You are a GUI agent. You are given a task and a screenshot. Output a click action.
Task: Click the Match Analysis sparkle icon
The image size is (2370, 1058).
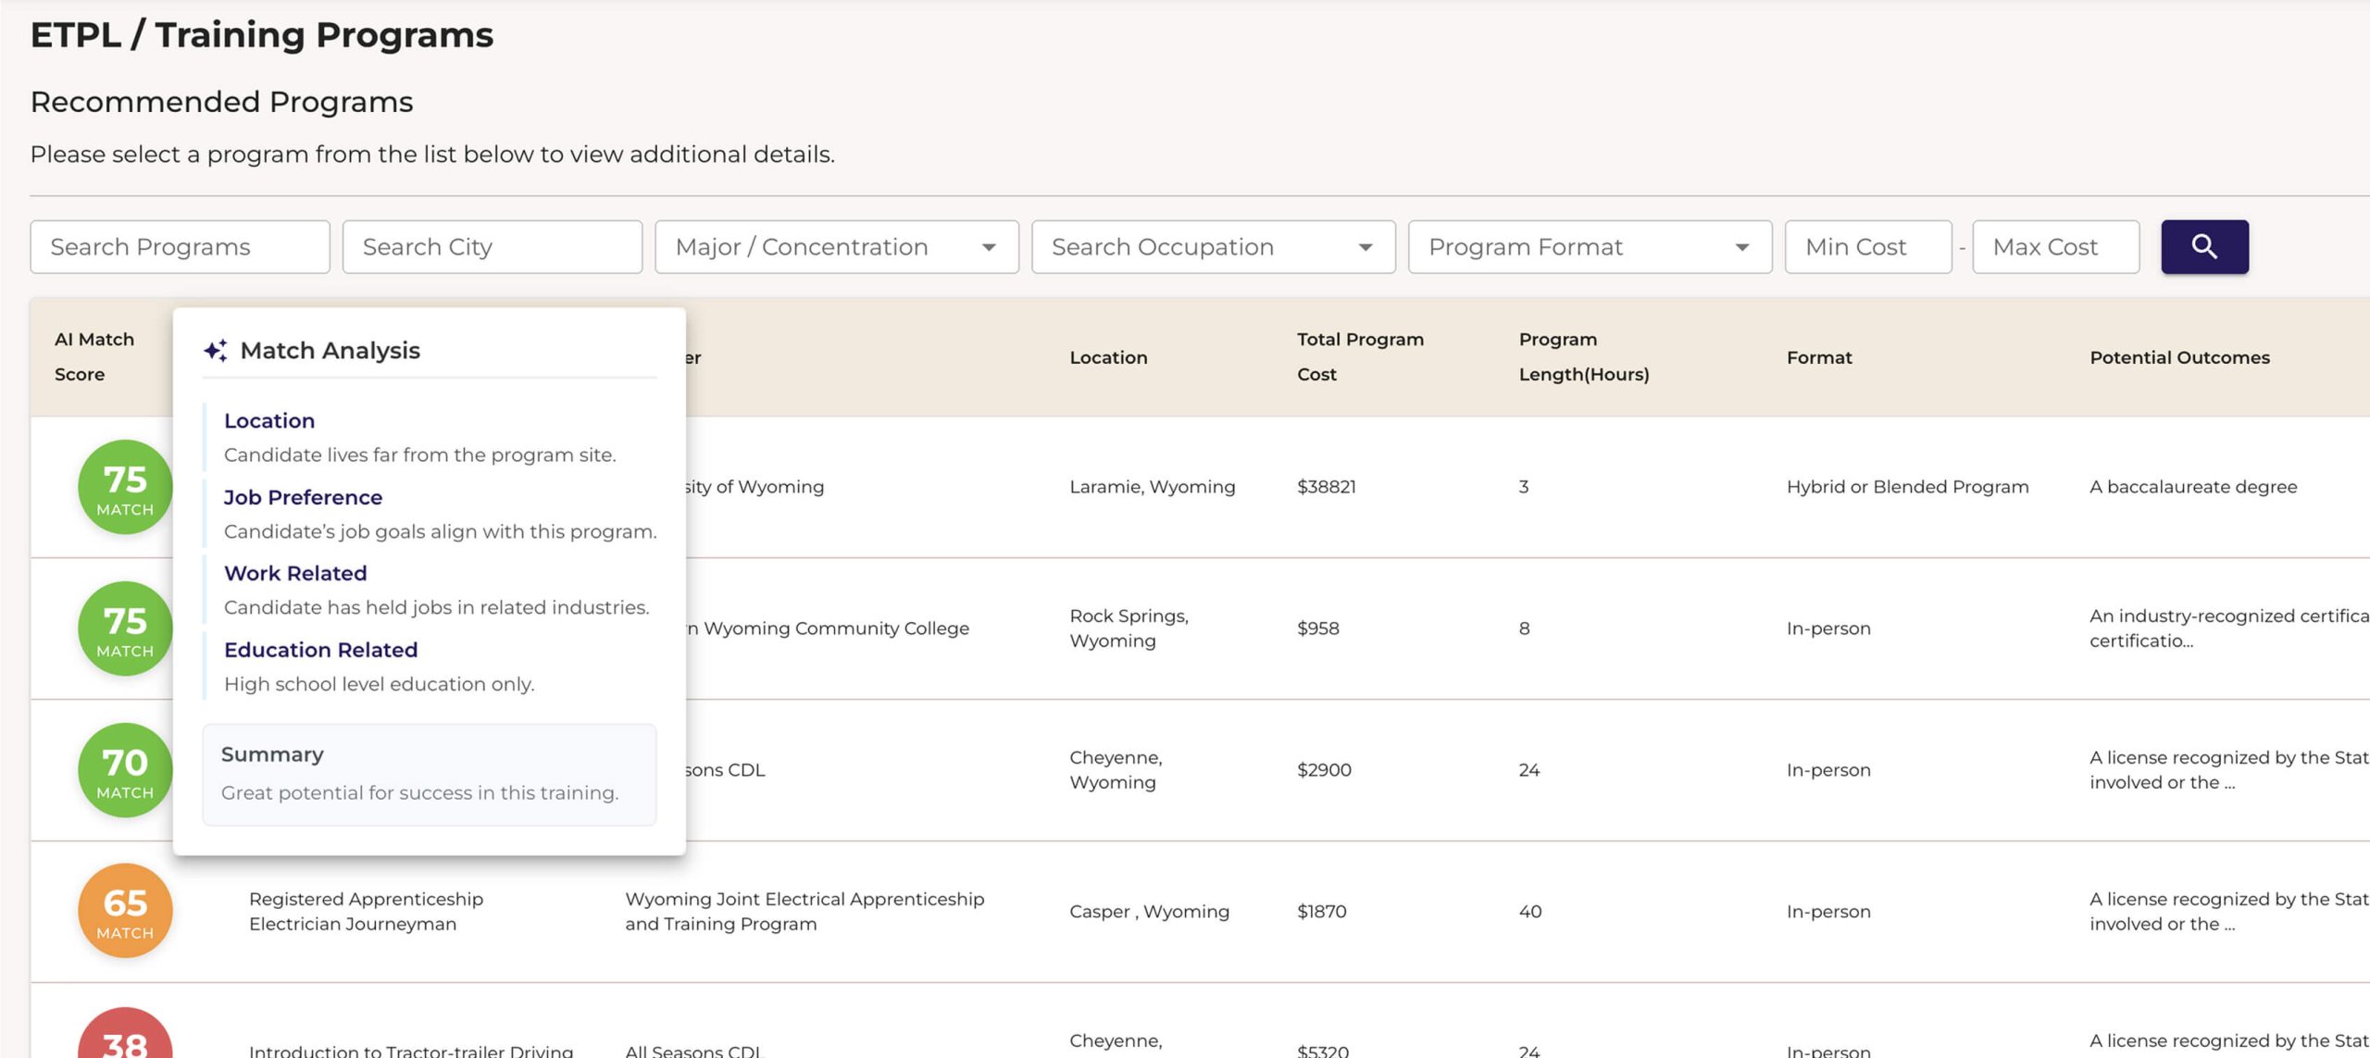(x=215, y=350)
